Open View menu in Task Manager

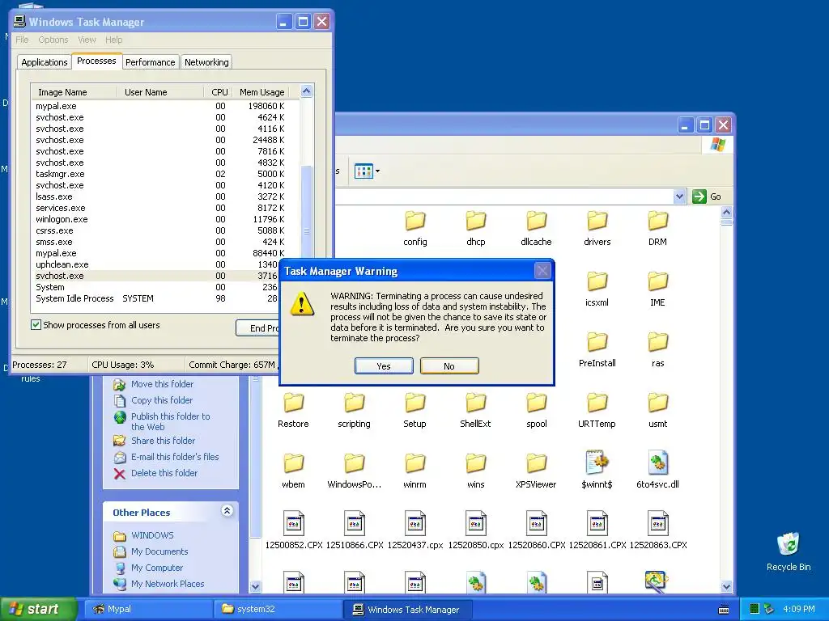coord(87,40)
